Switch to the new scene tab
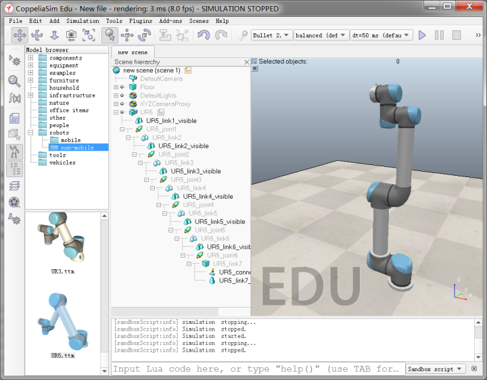Image resolution: width=487 pixels, height=380 pixels. tap(132, 52)
